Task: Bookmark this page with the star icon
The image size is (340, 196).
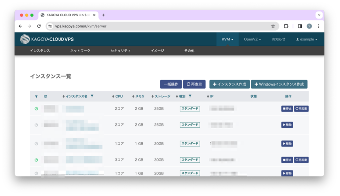Action: [273, 26]
